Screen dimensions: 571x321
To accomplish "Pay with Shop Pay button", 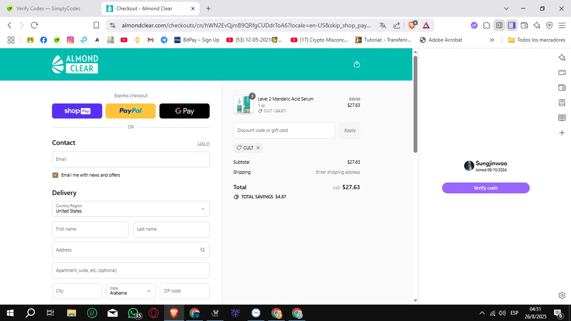I will tap(77, 111).
